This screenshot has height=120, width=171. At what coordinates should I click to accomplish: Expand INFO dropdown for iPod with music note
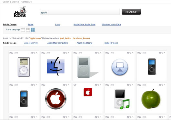tap(130, 85)
